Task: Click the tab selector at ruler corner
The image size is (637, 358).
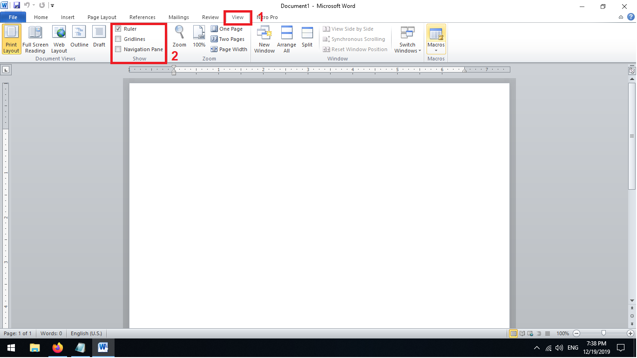Action: point(6,70)
